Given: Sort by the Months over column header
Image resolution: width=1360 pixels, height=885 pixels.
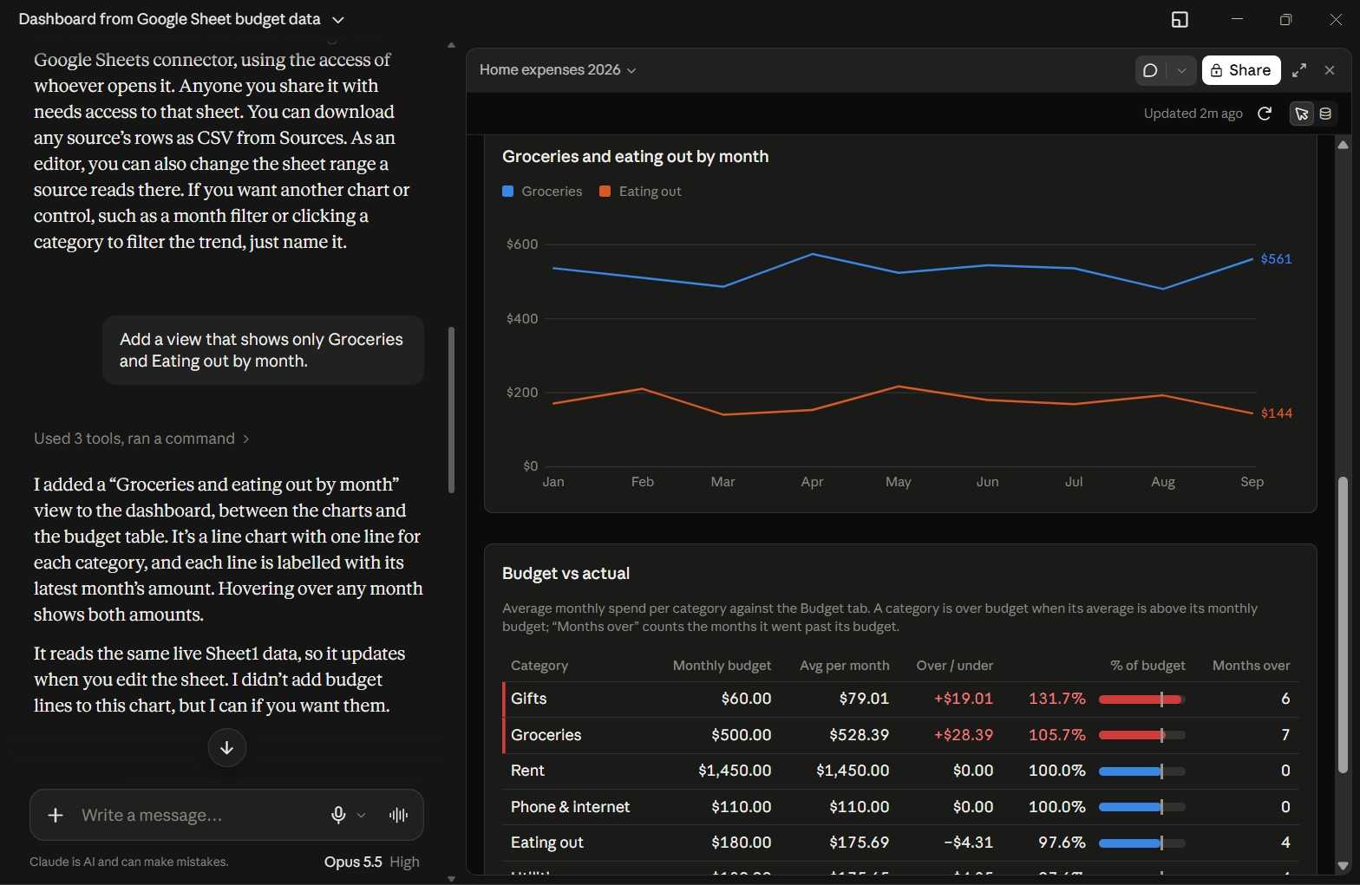Looking at the screenshot, I should [x=1251, y=666].
